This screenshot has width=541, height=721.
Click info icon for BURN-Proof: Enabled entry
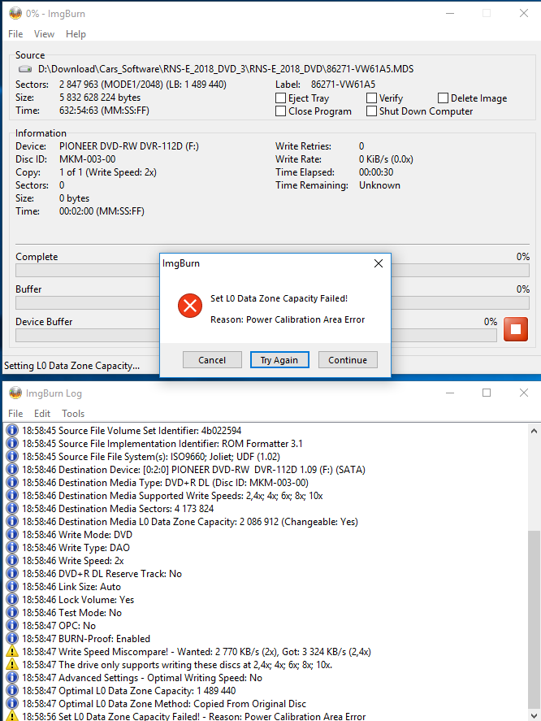[12, 639]
